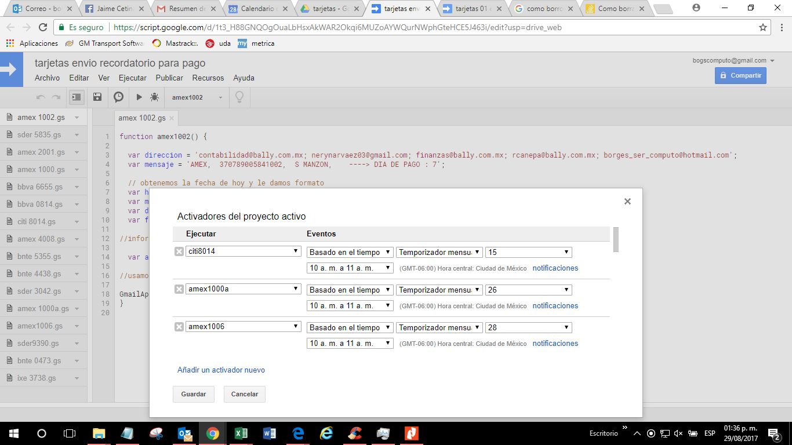The image size is (792, 445).
Task: Open the day-of-month dropdown showing 28
Action: tap(529, 327)
